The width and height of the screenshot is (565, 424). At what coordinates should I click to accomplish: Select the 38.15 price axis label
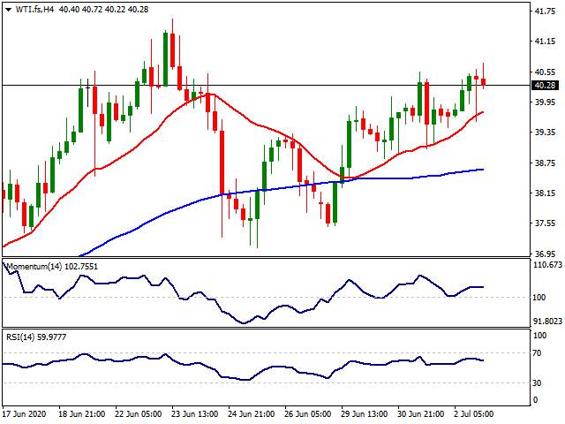(546, 193)
